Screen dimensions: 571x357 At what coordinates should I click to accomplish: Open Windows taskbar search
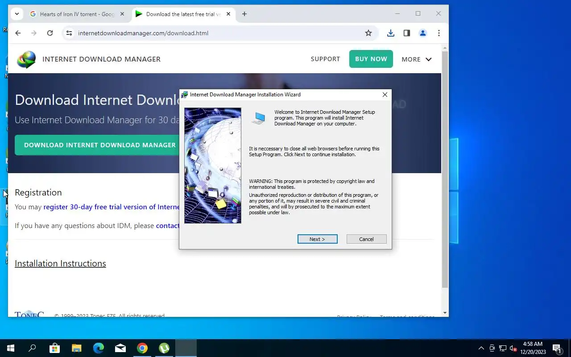[32, 348]
